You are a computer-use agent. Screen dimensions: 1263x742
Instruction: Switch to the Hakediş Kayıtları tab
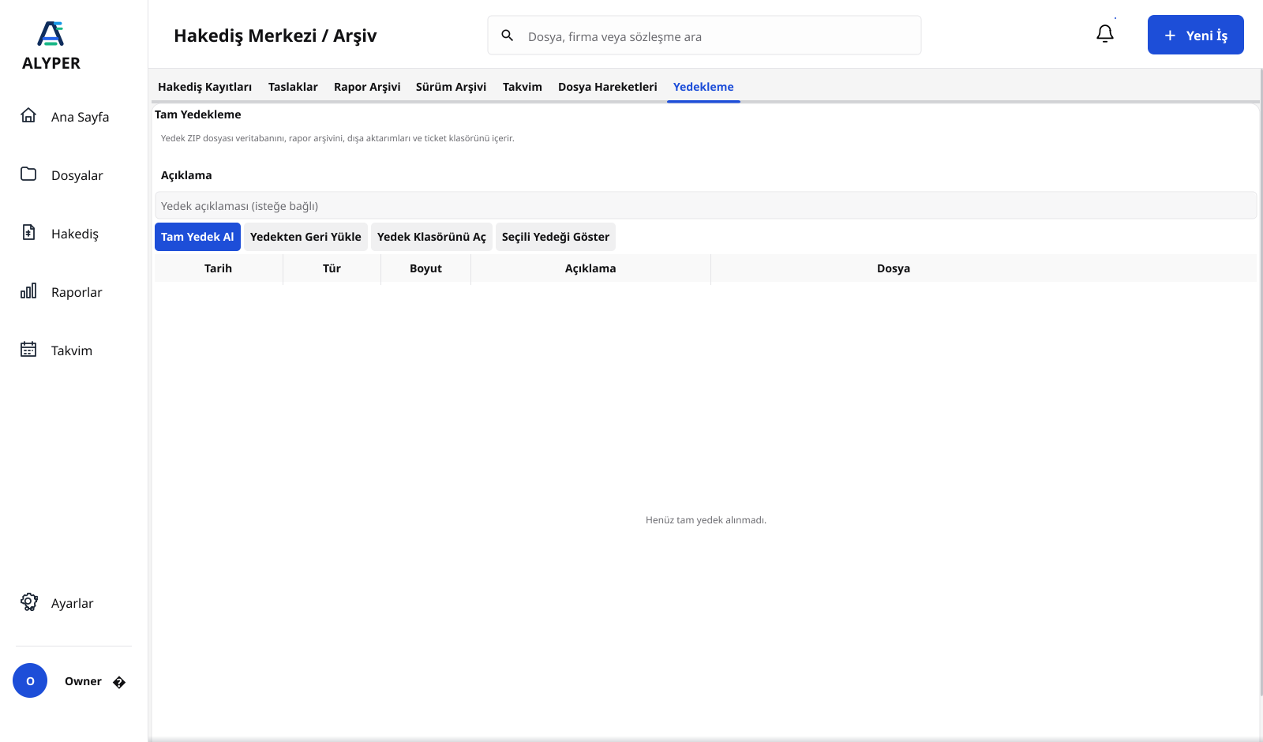click(x=204, y=87)
